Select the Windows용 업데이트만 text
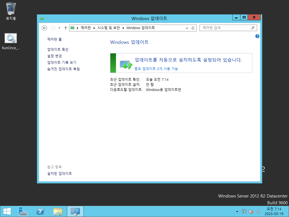 (x=163, y=90)
